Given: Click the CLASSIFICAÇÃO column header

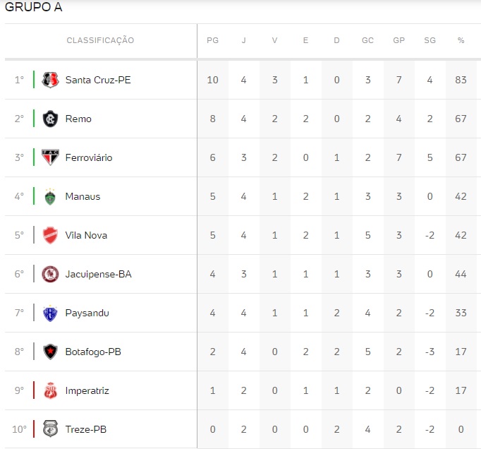Looking at the screenshot, I should tap(100, 40).
